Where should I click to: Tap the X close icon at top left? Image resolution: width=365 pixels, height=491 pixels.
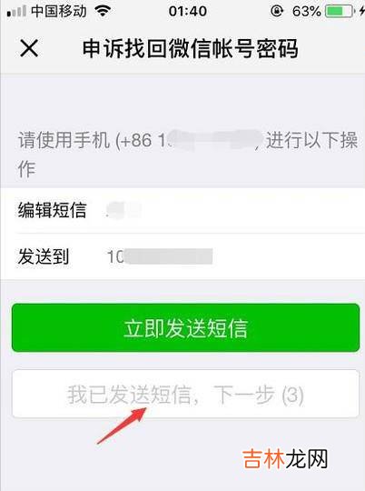click(x=29, y=48)
